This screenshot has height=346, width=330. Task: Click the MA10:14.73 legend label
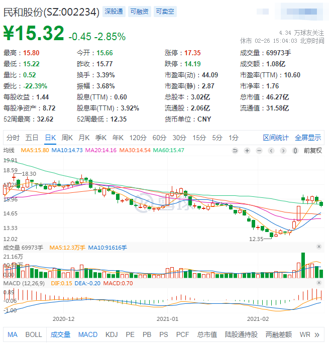click(x=67, y=150)
